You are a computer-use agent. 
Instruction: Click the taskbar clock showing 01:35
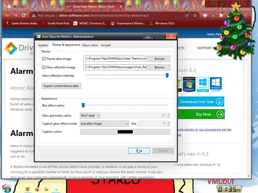(x=229, y=189)
